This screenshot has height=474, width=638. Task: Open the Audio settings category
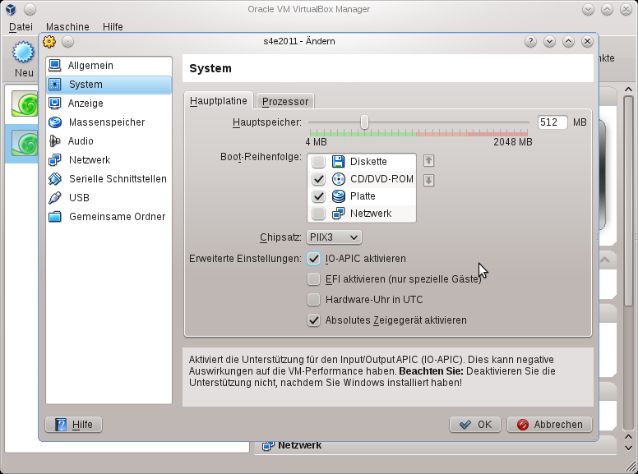pos(109,141)
